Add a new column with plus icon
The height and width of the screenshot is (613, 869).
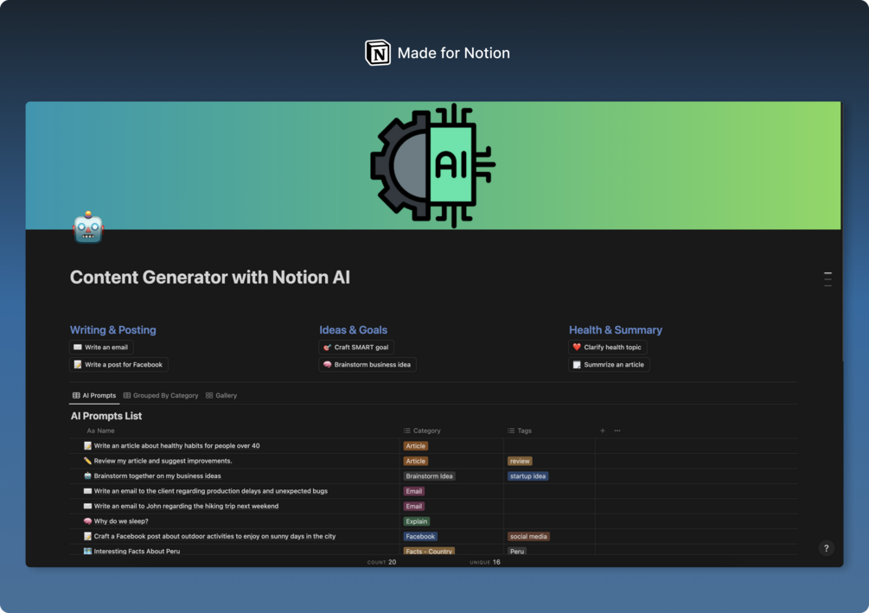(603, 431)
